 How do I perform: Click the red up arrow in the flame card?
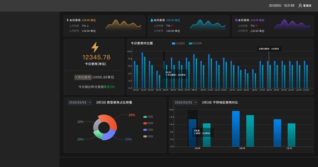(256, 26)
